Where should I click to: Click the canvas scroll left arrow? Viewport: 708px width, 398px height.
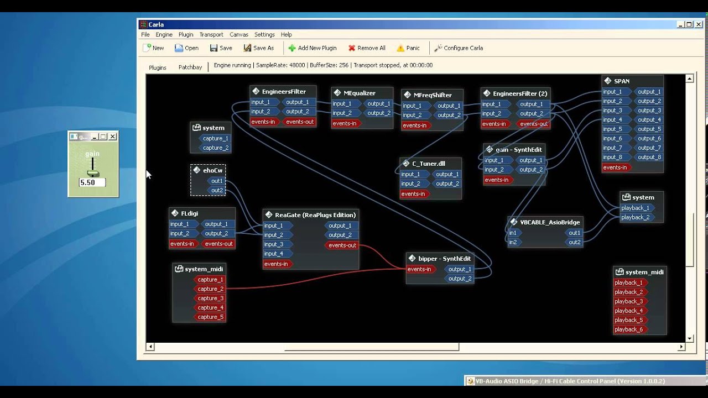click(150, 347)
